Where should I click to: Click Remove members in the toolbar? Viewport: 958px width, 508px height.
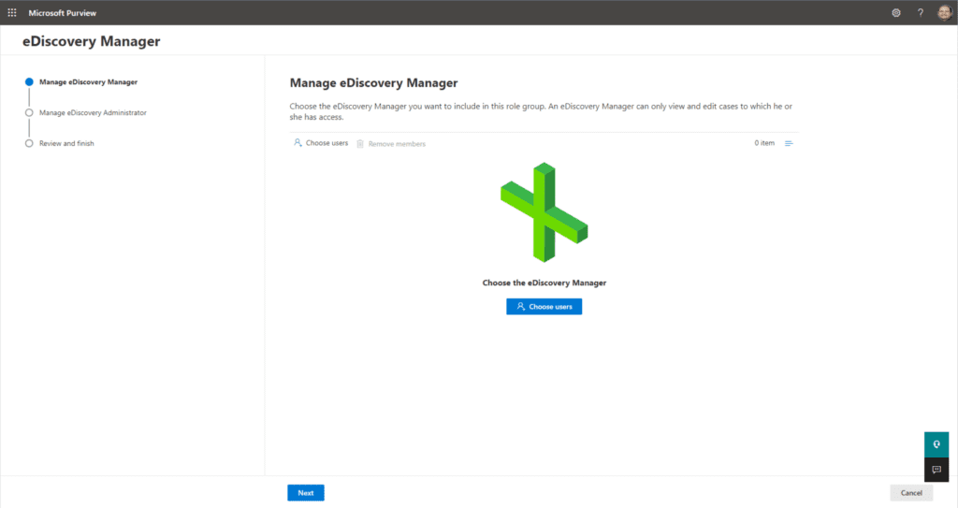pos(391,144)
